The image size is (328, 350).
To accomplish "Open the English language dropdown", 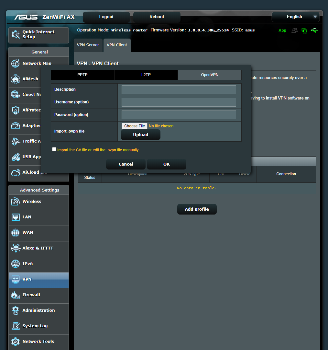I will click(x=295, y=17).
